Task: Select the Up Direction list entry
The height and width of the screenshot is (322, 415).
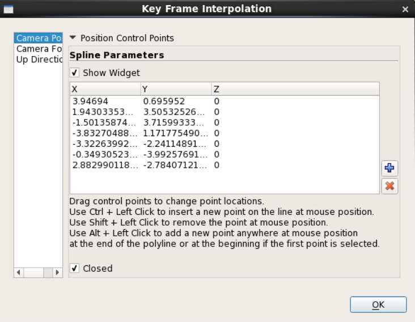Action: [x=39, y=60]
